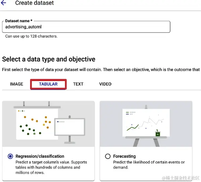
Task: Switch to the IMAGE tab
Action: 16,84
